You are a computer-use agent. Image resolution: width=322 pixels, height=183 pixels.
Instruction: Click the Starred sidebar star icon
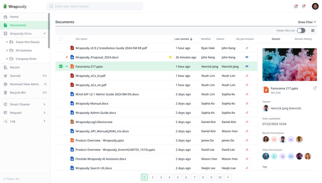tap(6, 76)
